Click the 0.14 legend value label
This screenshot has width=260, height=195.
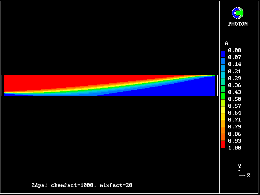pyautogui.click(x=234, y=64)
